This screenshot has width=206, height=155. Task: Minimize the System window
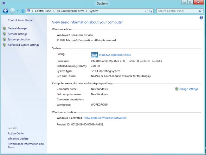184,3
